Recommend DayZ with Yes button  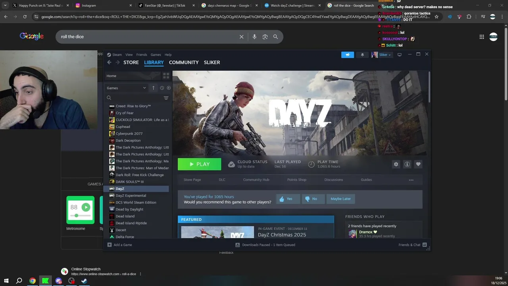288,199
